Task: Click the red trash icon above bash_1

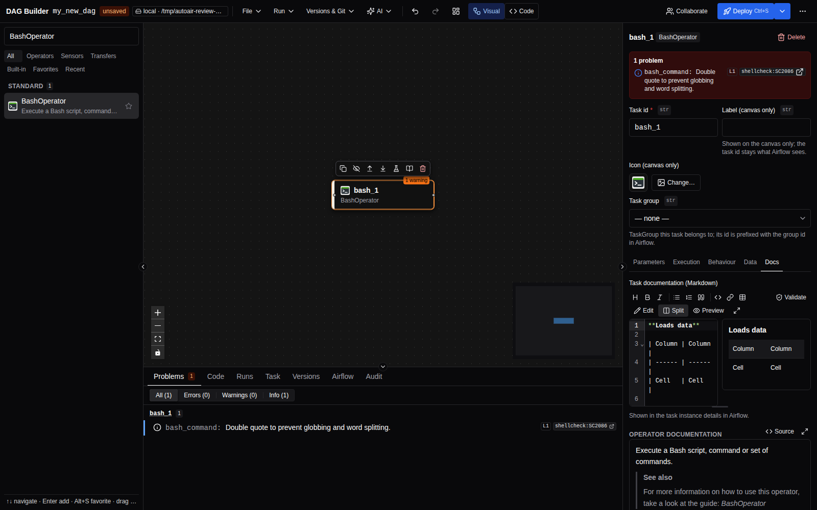Action: (x=423, y=168)
